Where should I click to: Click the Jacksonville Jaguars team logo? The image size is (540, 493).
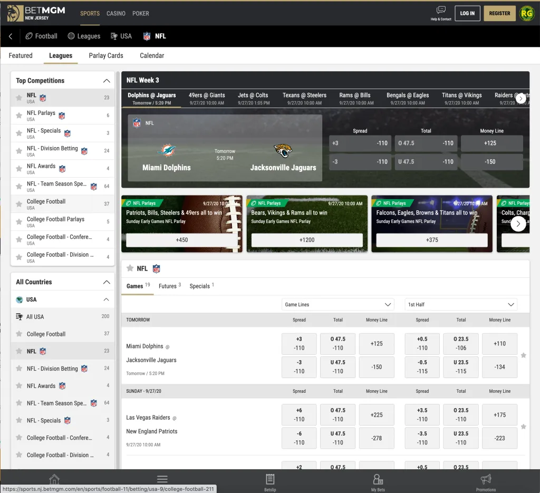click(283, 150)
